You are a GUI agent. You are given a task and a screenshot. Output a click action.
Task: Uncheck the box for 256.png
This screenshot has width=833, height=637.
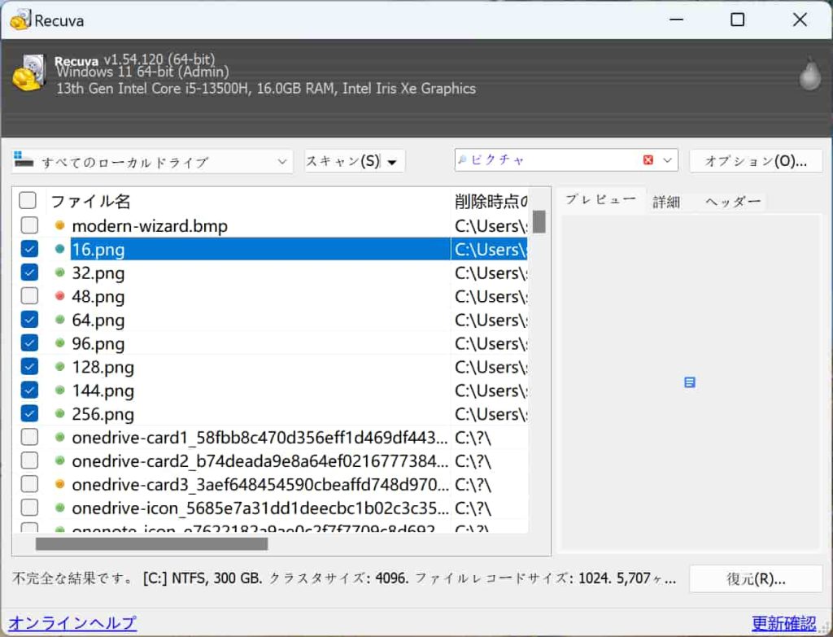click(x=29, y=413)
